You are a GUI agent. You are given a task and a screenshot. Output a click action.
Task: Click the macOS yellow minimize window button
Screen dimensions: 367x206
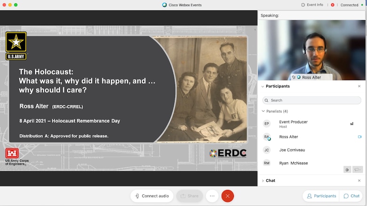(x=10, y=5)
